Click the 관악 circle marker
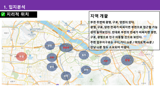 86,70
